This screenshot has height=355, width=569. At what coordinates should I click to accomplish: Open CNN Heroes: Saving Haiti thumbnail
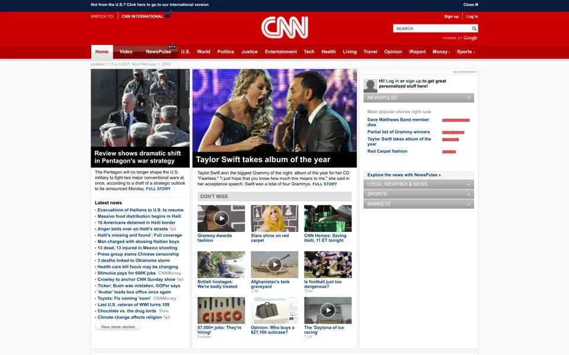328,218
